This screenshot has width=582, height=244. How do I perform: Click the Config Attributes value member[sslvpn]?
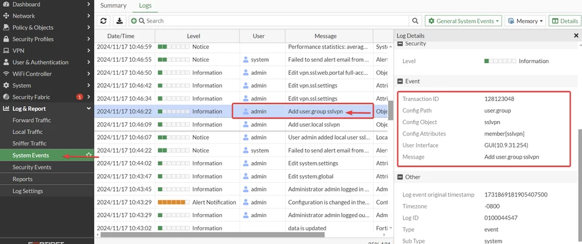[505, 134]
